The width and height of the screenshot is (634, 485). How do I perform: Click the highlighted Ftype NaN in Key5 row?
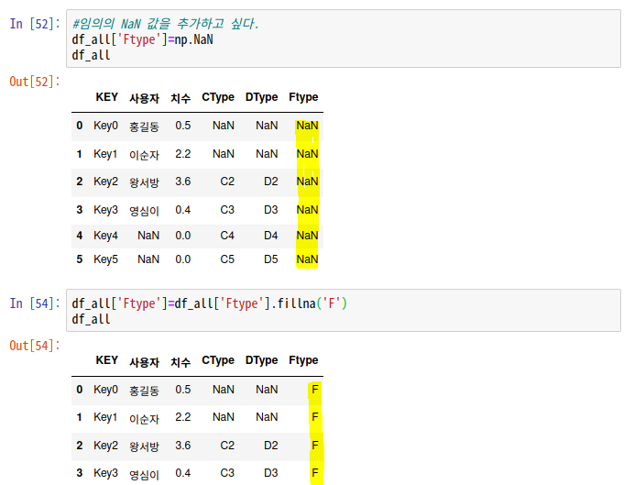click(x=307, y=259)
